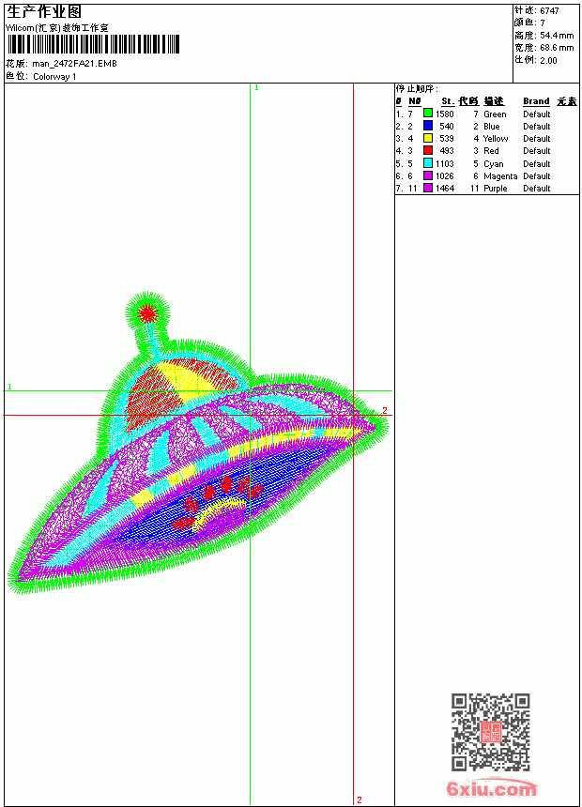Click the St. column header
The height and width of the screenshot is (807, 582).
448,101
